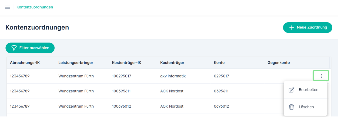Click the pencil edit icon
This screenshot has height=117, width=338.
click(291, 90)
